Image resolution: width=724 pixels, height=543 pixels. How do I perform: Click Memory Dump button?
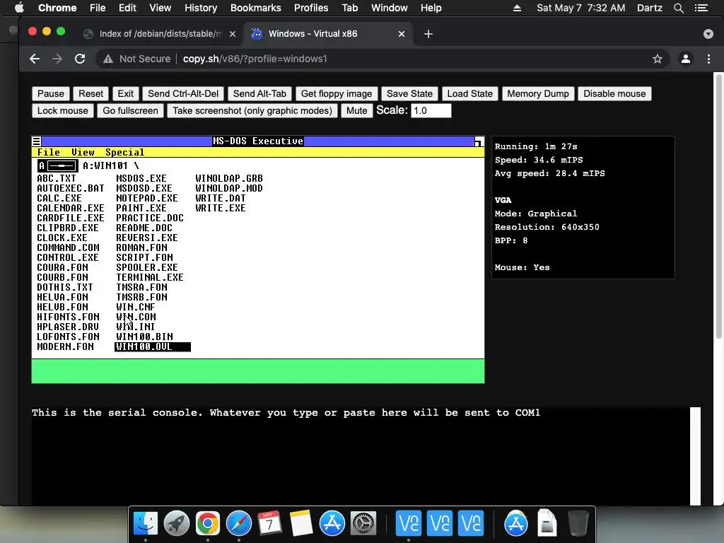(x=538, y=94)
